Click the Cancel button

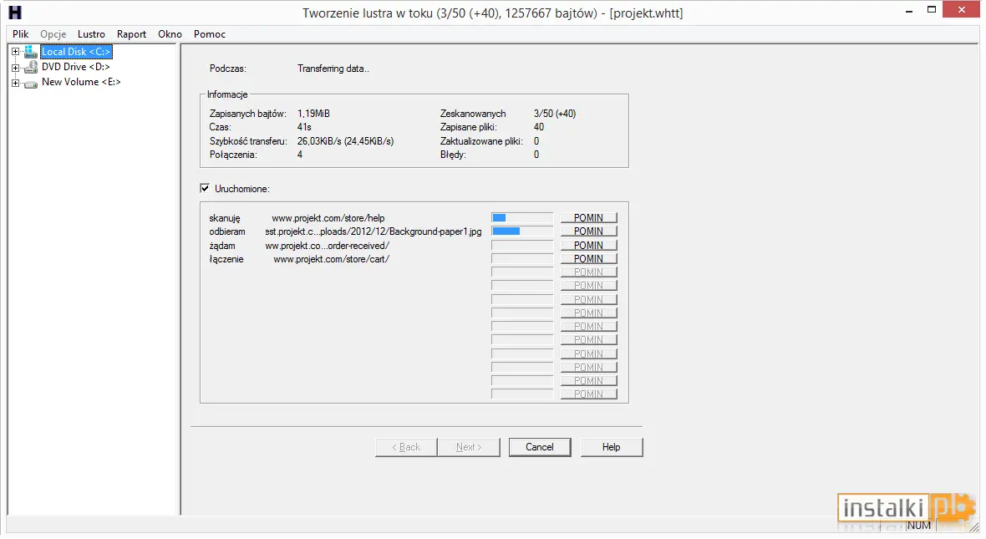[540, 447]
